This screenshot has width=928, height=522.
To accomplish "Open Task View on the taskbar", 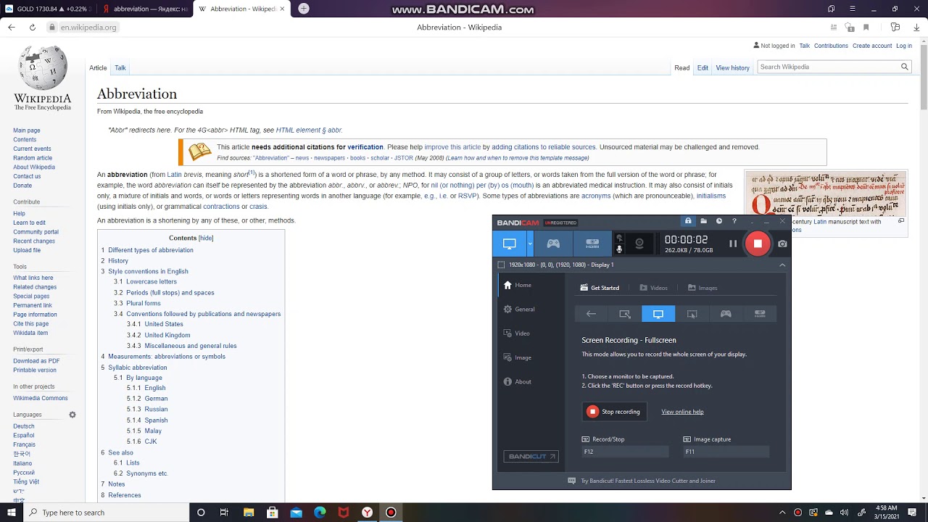I will pos(224,513).
